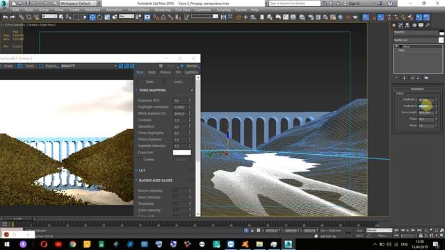Choose the Select and Rotate tool
Image resolution: width=445 pixels, height=250 pixels.
99,17
